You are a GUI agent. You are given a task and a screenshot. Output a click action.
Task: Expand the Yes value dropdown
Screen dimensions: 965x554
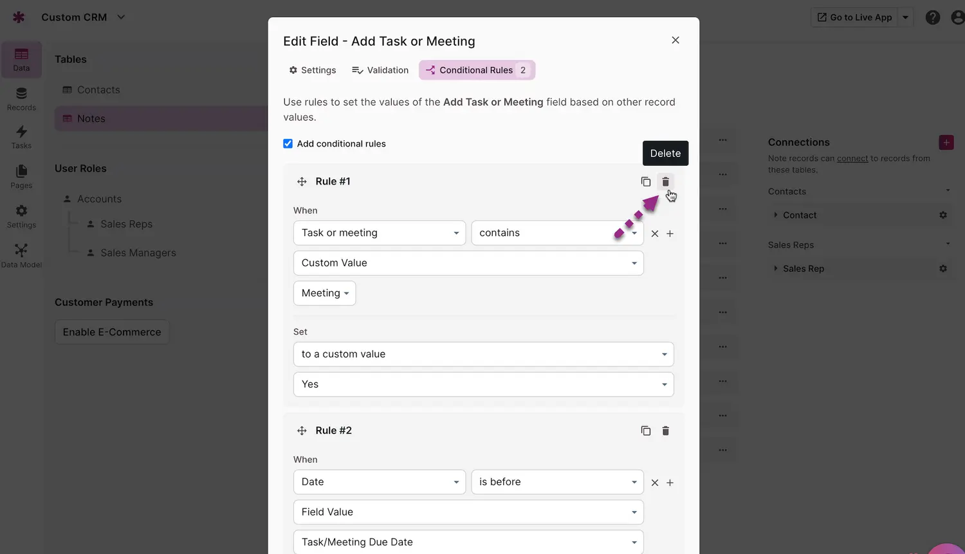click(484, 384)
